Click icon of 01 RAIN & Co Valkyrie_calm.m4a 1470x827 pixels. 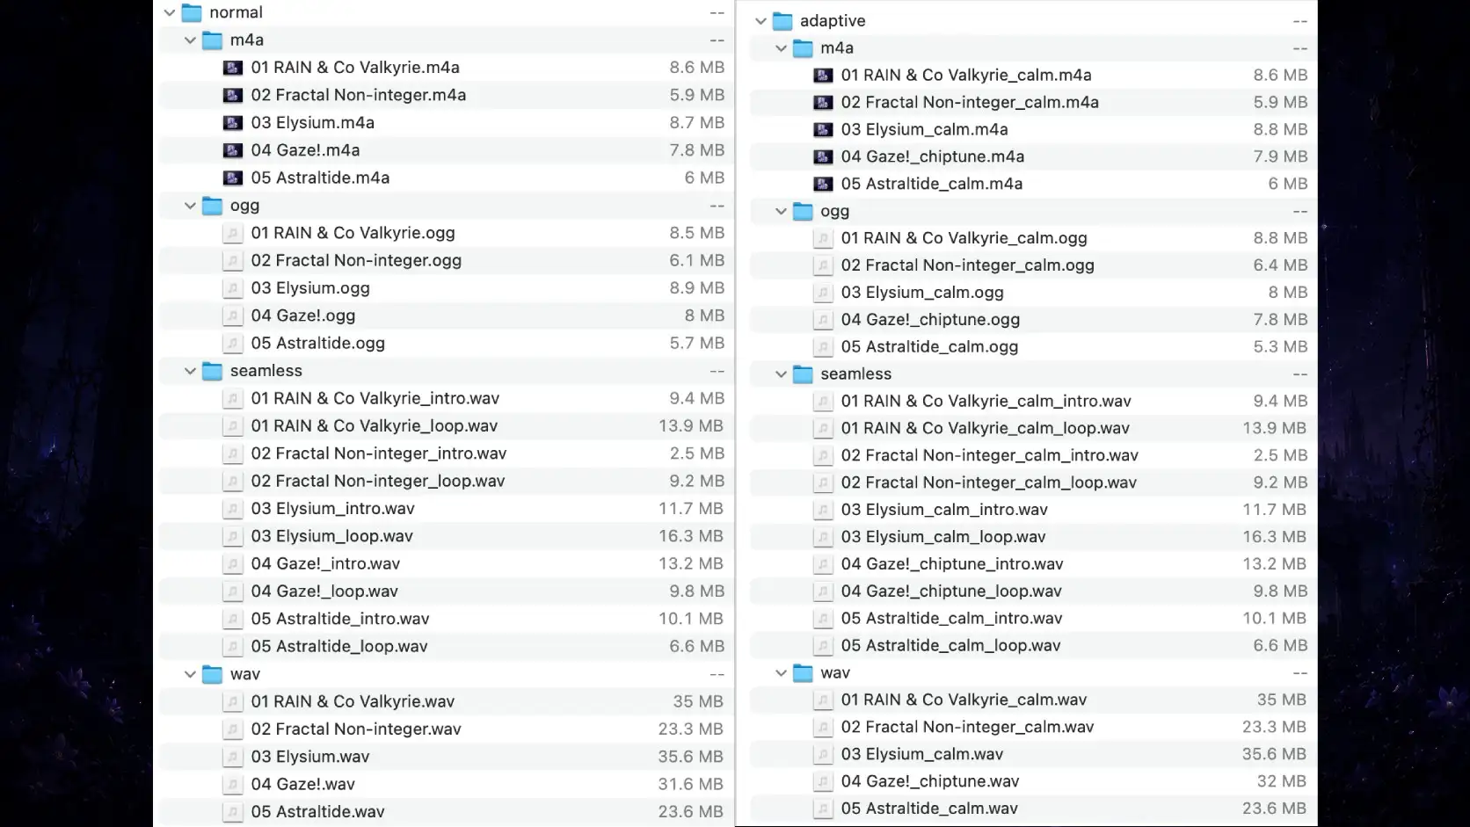[x=823, y=76]
